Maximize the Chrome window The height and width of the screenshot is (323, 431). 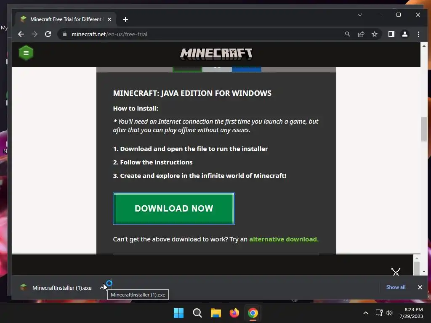point(399,15)
